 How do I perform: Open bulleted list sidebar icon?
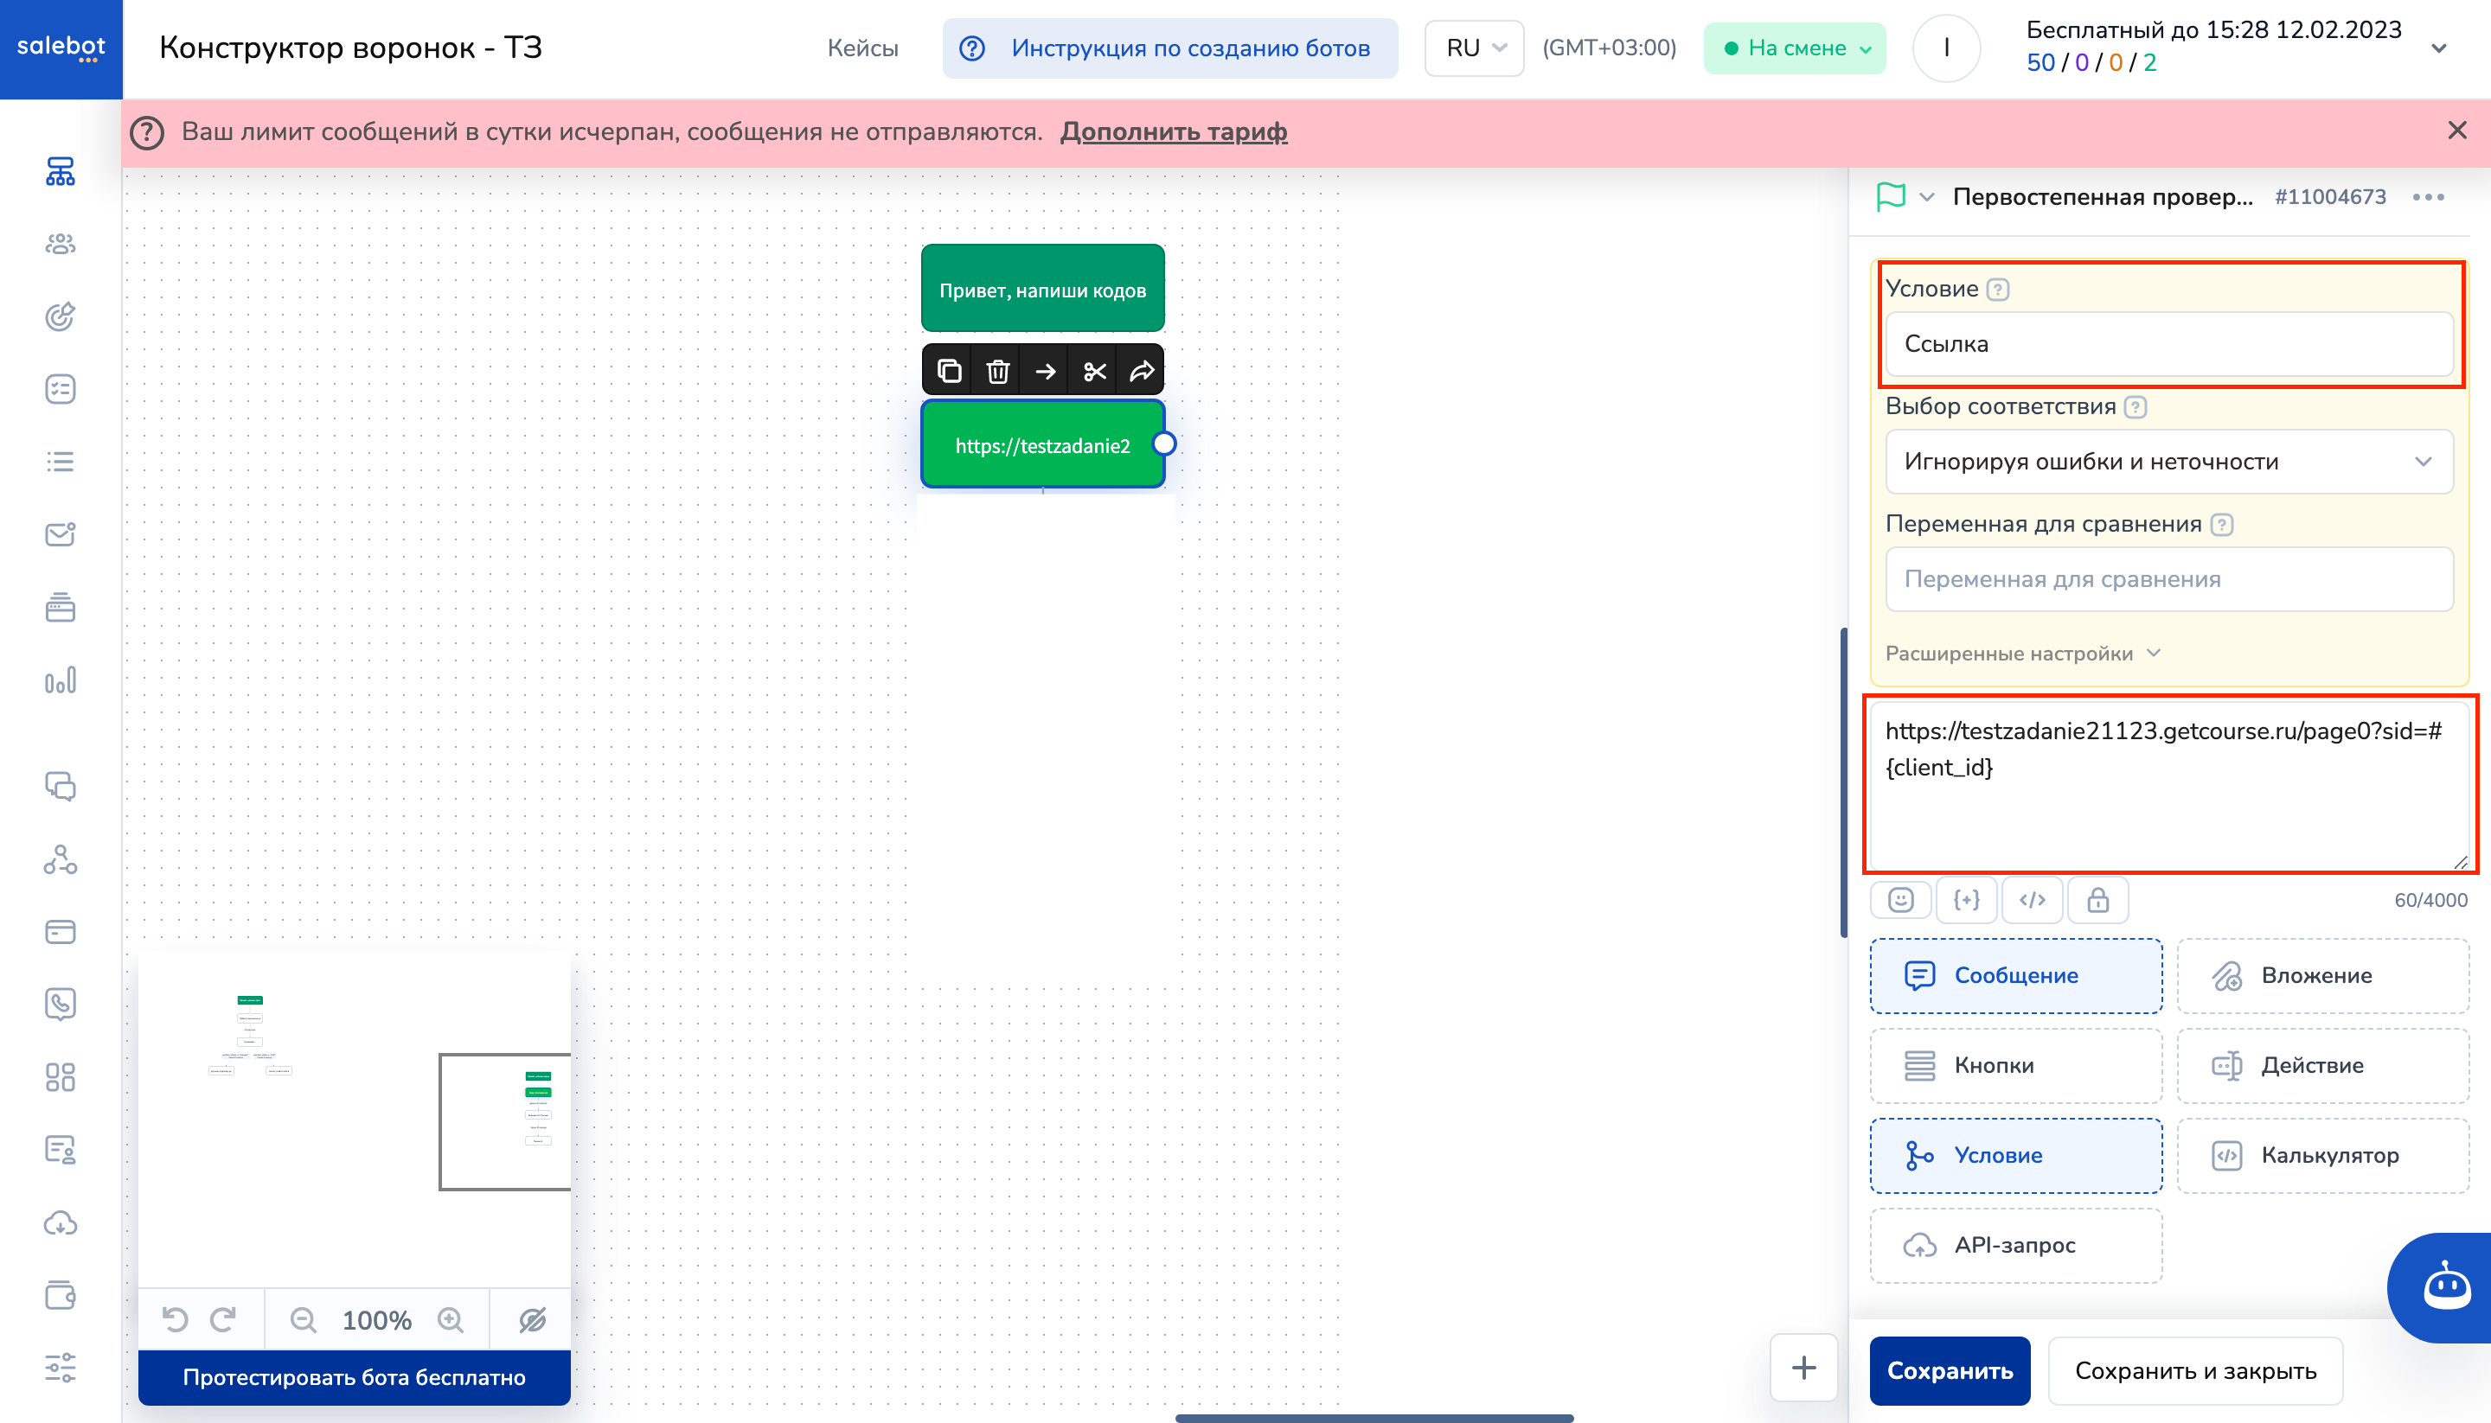[61, 462]
